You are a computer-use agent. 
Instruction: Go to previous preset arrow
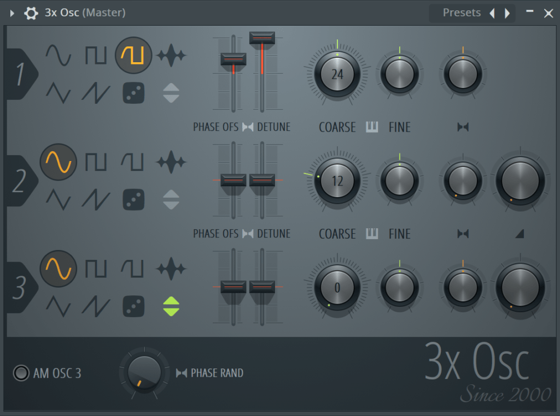493,13
